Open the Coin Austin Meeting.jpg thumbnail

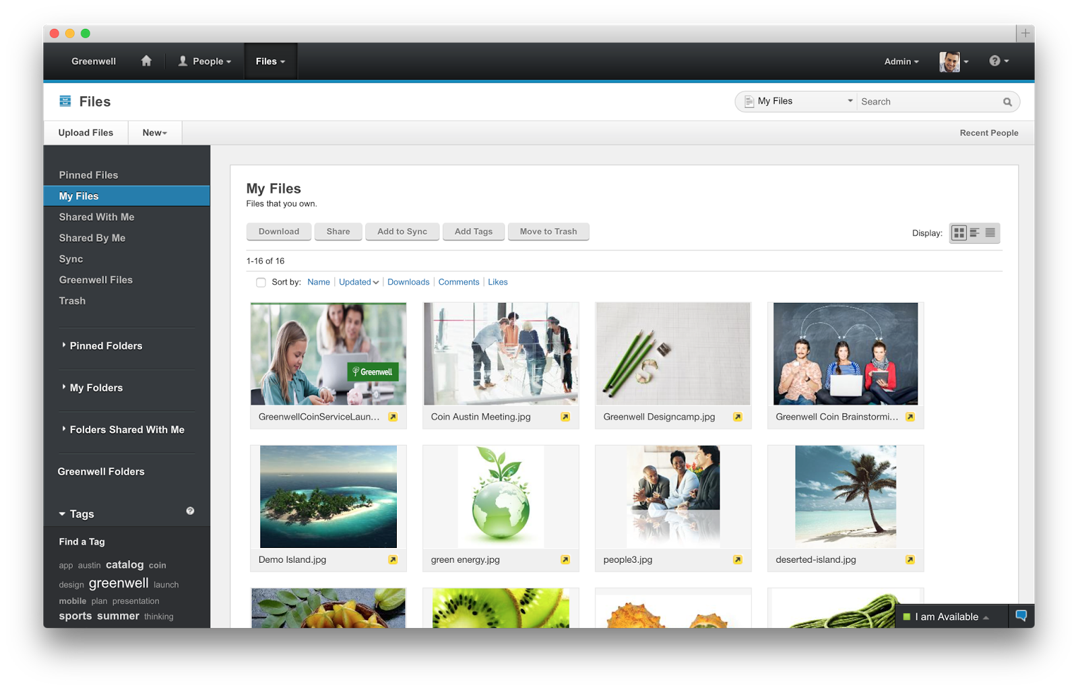pos(501,353)
